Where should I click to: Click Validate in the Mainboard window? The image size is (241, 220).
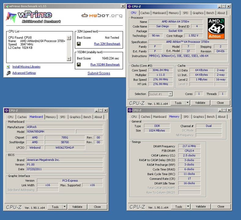(x=77, y=207)
